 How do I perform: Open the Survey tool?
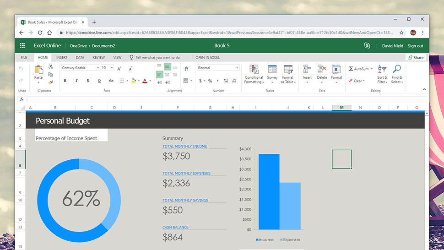point(272,74)
